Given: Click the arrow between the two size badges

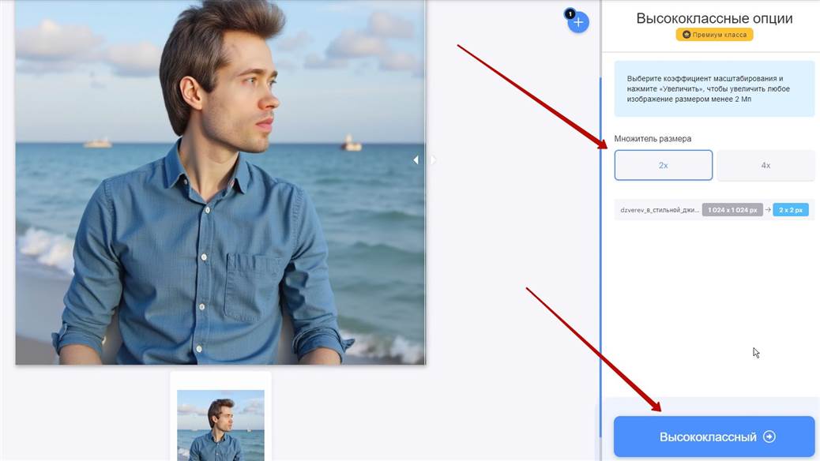Looking at the screenshot, I should pos(768,210).
